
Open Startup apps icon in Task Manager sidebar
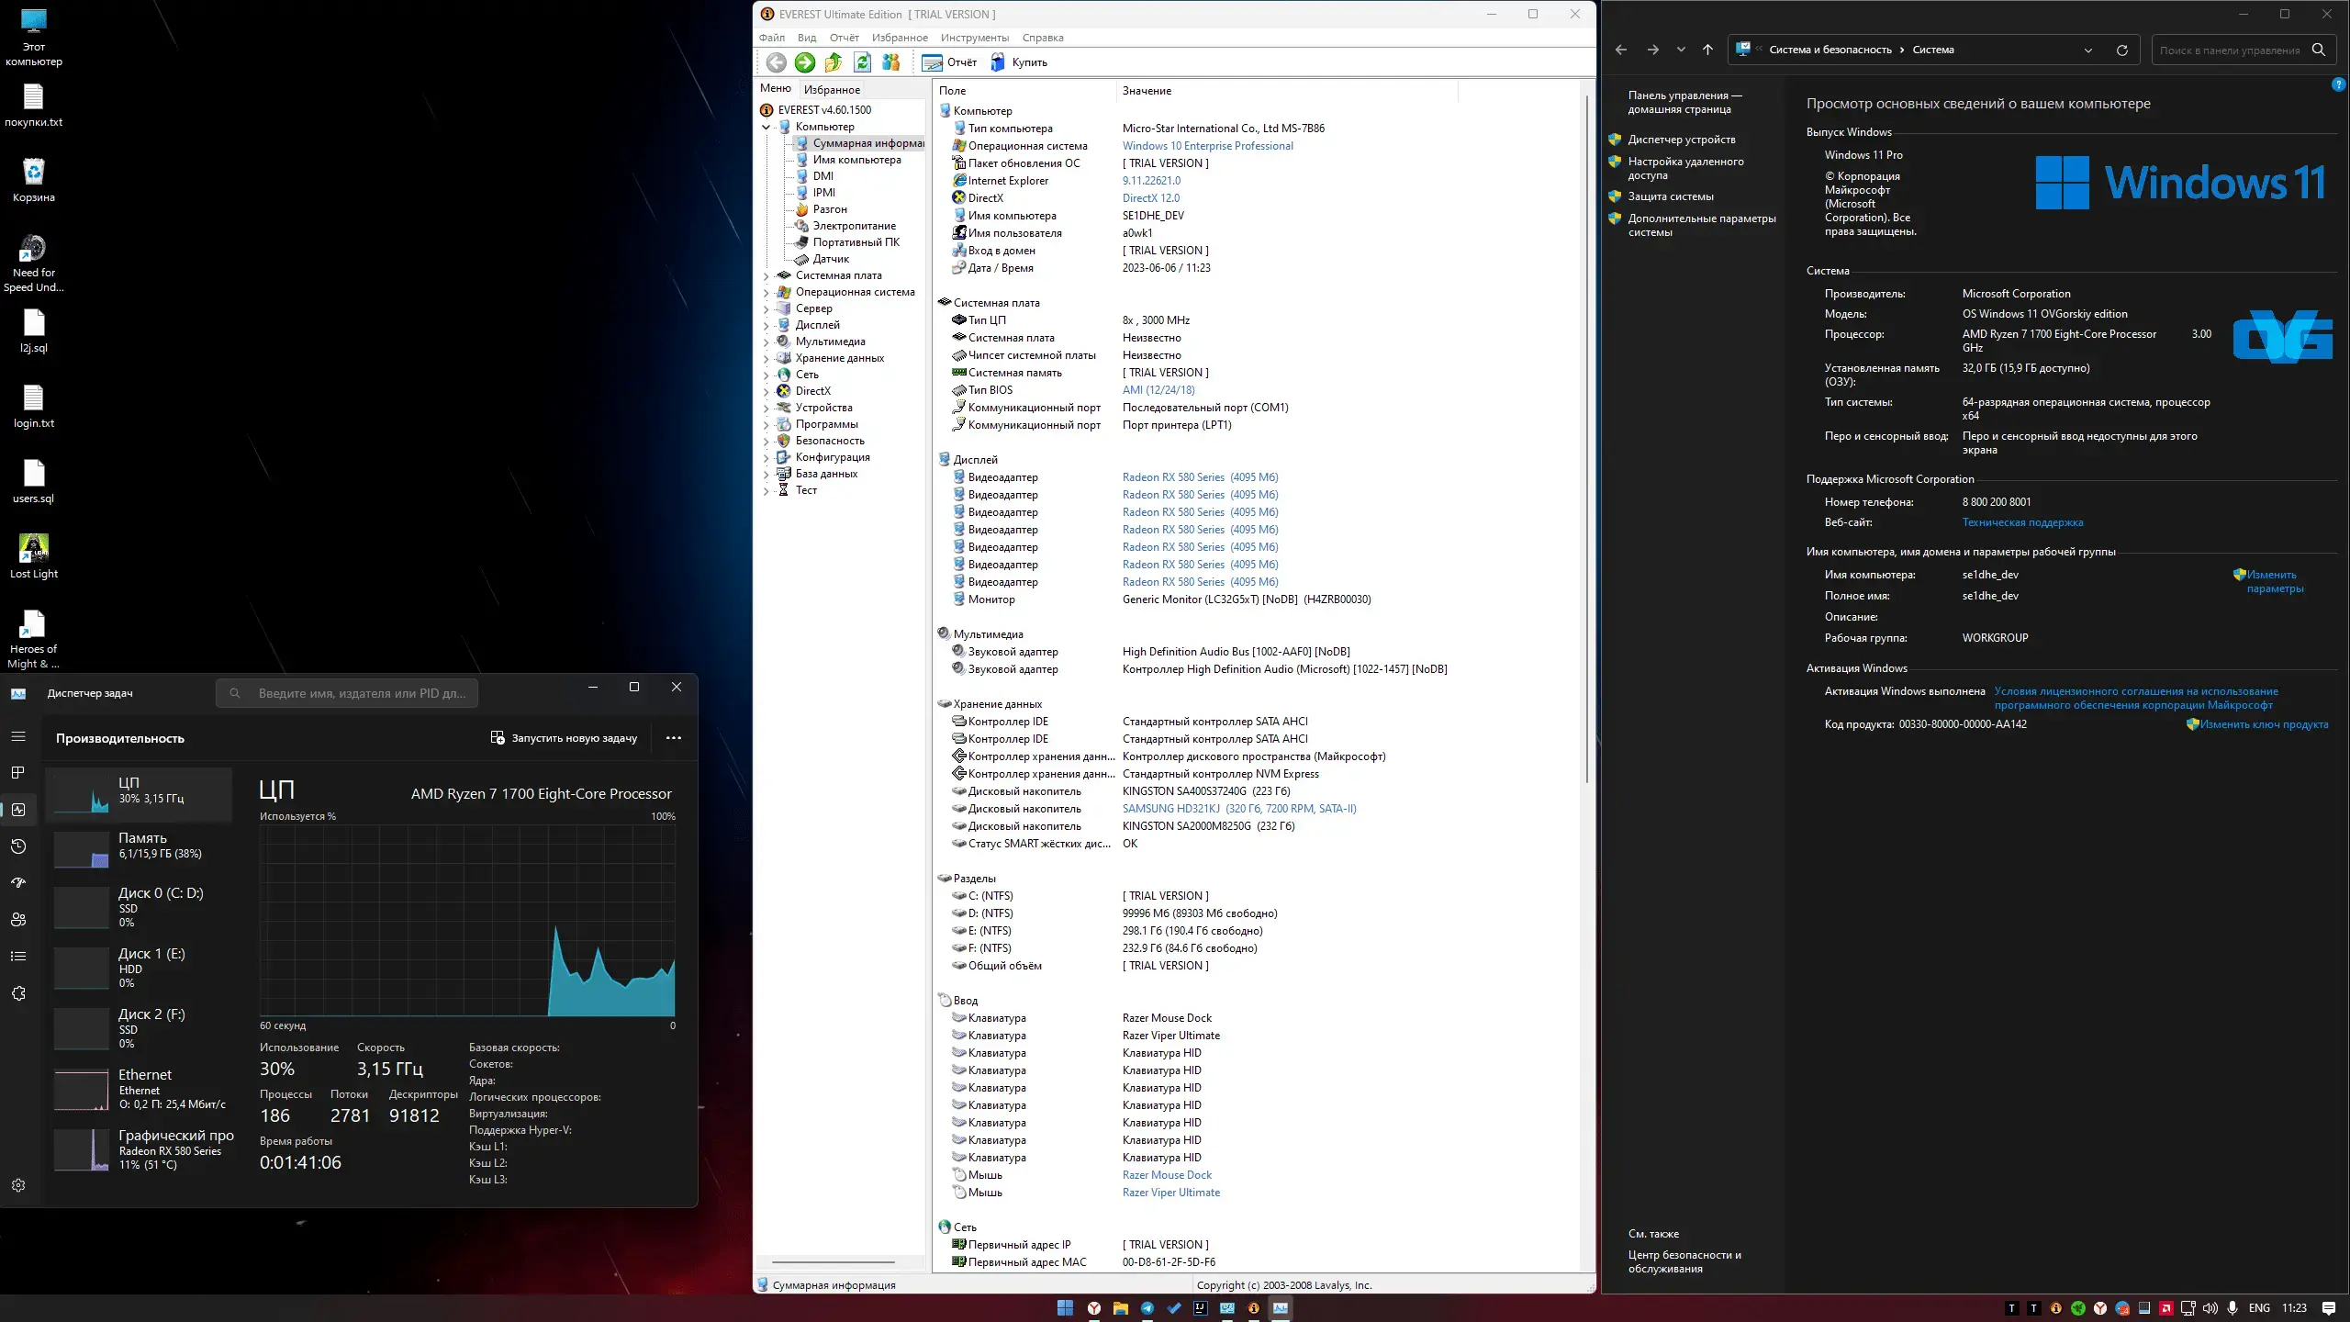point(18,883)
